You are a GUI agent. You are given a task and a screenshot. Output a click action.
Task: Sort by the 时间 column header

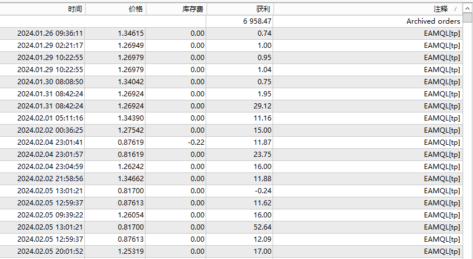(x=75, y=9)
